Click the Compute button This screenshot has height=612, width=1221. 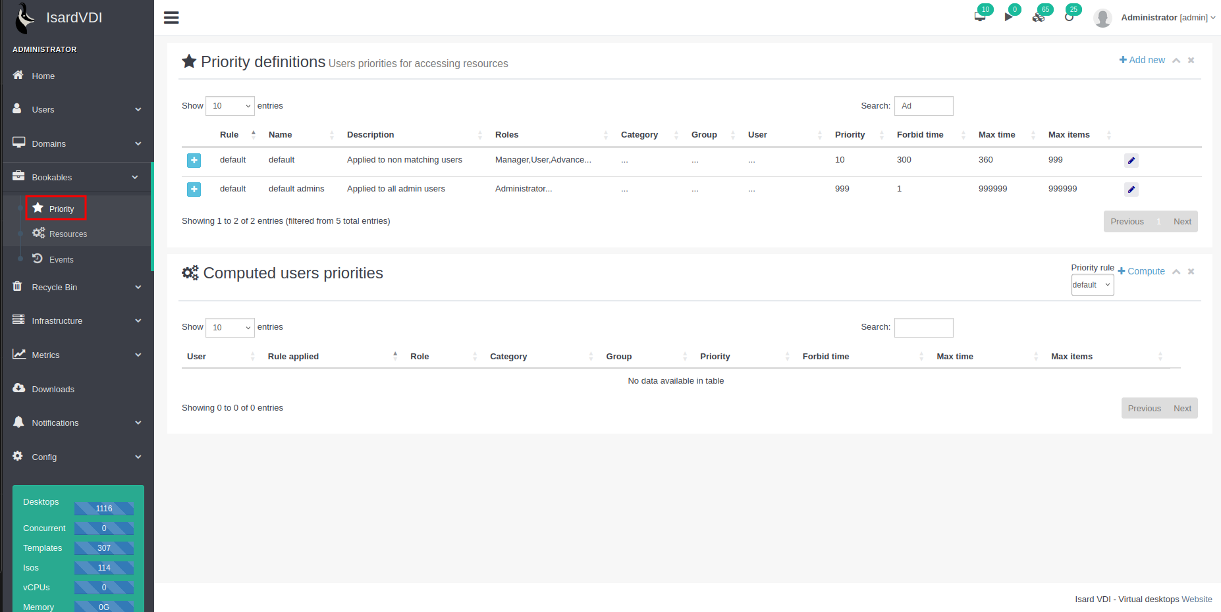coord(1141,271)
